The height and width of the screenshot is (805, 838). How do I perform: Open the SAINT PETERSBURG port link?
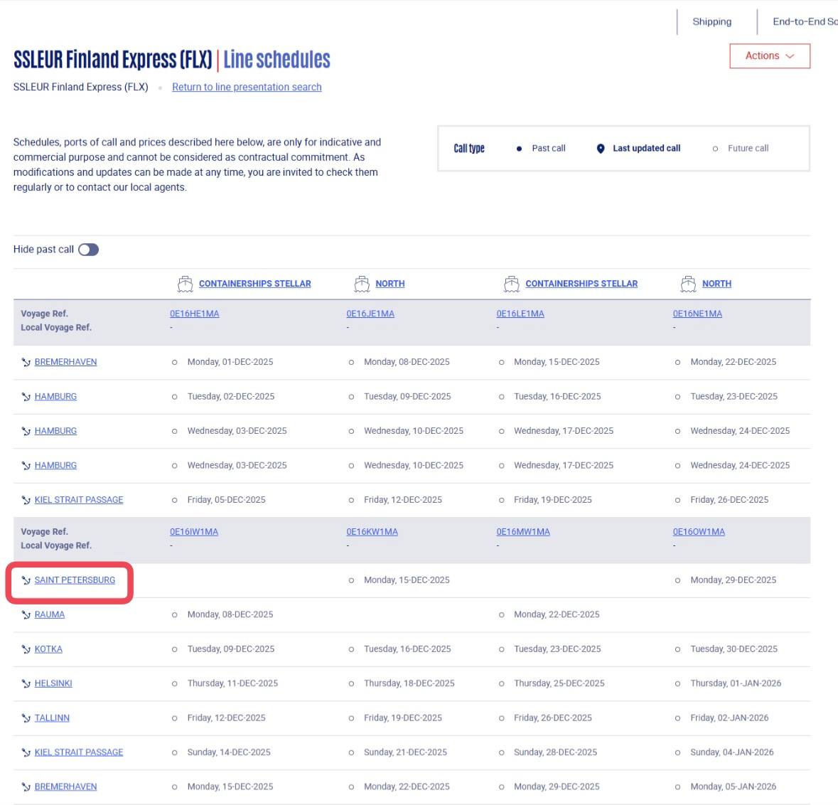tap(75, 580)
